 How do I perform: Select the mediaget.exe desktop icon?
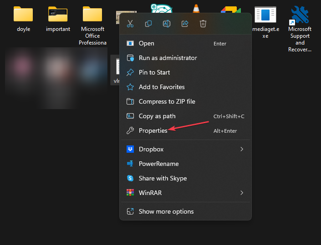(265, 22)
